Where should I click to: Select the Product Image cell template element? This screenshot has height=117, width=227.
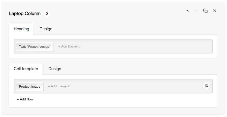coord(30,87)
